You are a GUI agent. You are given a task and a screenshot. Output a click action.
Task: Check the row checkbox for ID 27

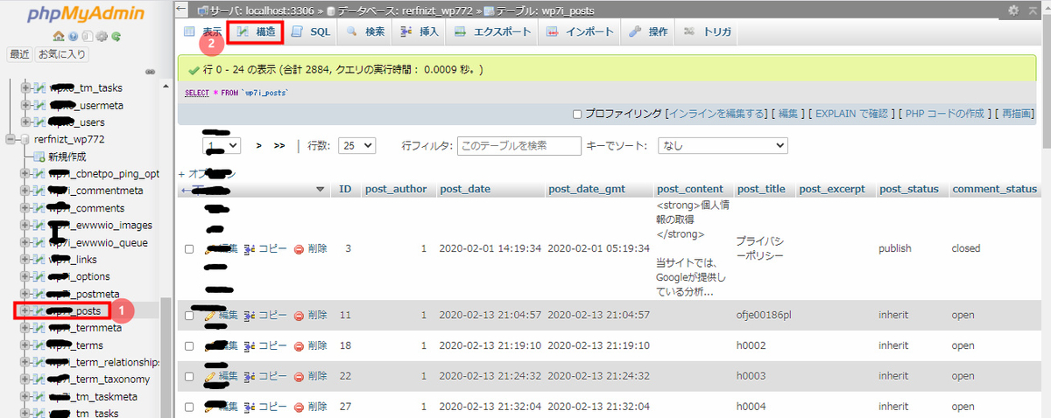tap(189, 408)
